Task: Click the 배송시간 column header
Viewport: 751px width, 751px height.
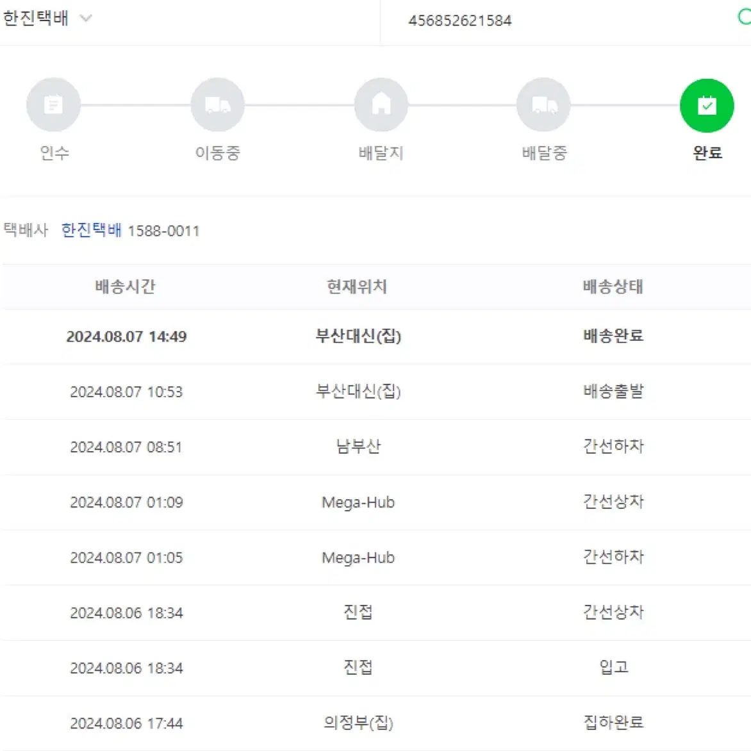Action: point(125,286)
